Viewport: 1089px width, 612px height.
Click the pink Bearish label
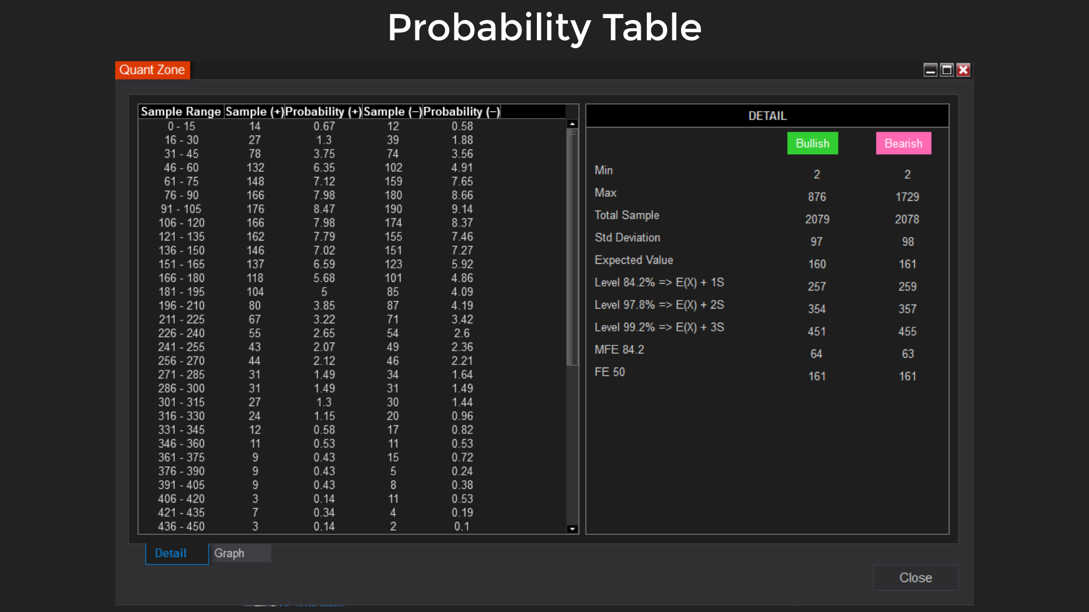[903, 143]
